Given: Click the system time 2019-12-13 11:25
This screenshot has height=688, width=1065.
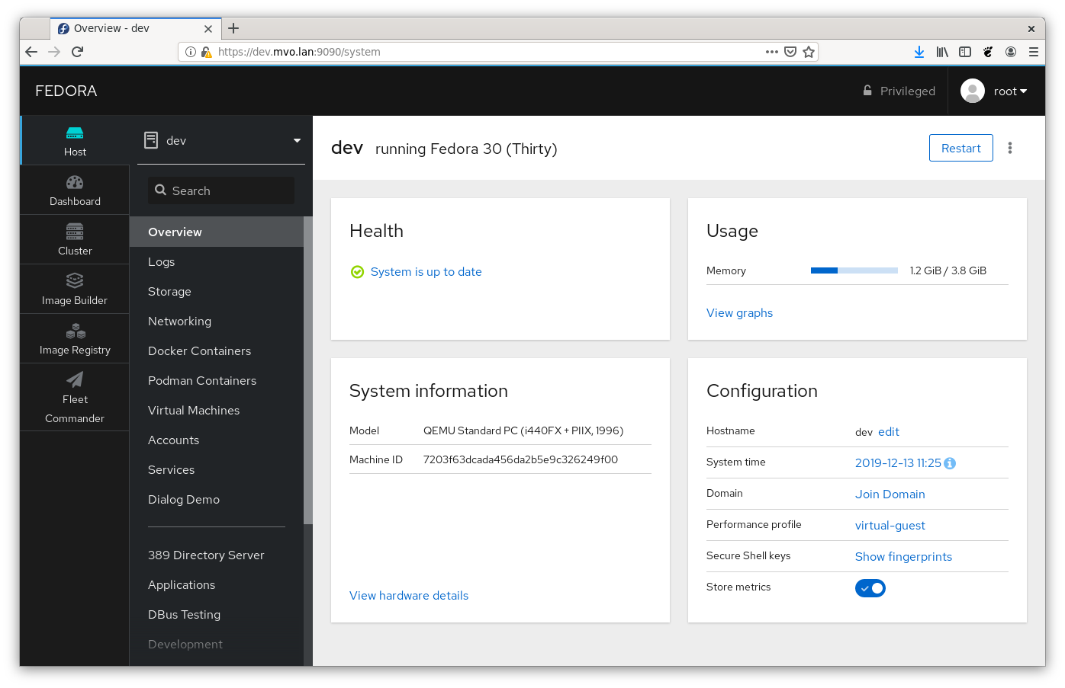Looking at the screenshot, I should pos(898,463).
